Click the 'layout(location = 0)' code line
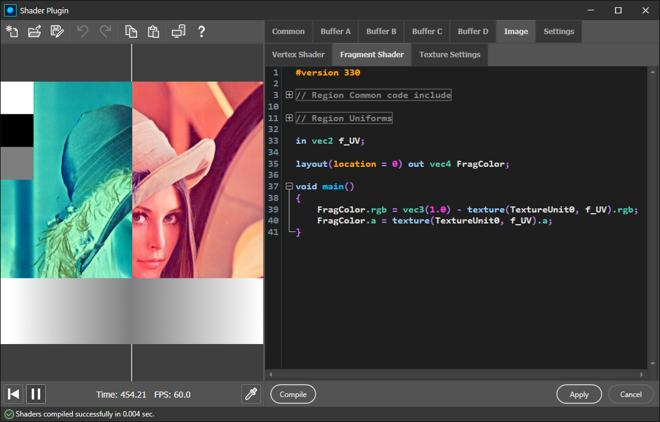The width and height of the screenshot is (660, 422). tap(402, 164)
